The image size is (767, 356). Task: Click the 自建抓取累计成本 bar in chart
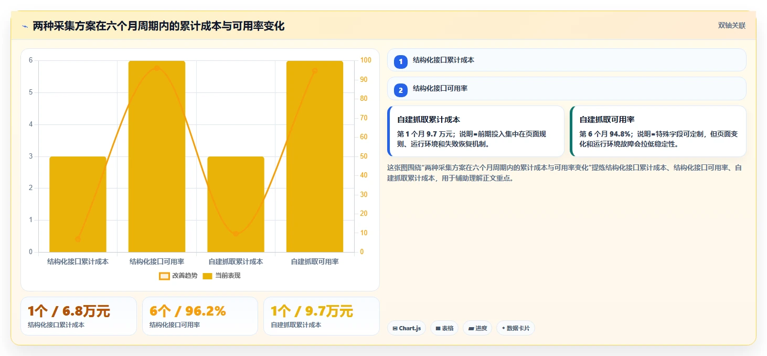(236, 204)
